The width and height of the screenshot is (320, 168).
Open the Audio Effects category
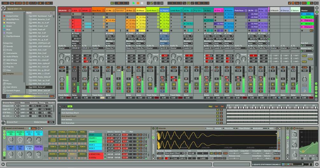12,56
